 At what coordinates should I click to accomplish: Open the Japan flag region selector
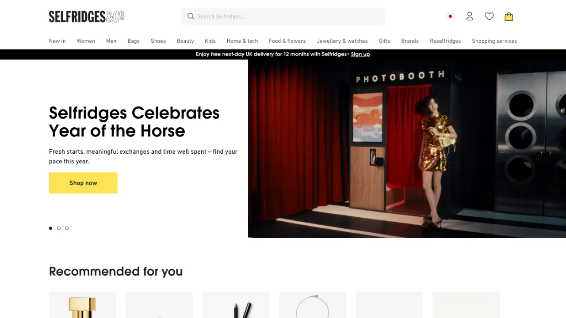click(450, 16)
